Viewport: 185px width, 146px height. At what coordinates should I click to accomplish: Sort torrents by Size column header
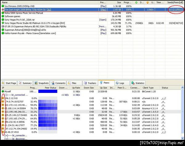click(115, 2)
